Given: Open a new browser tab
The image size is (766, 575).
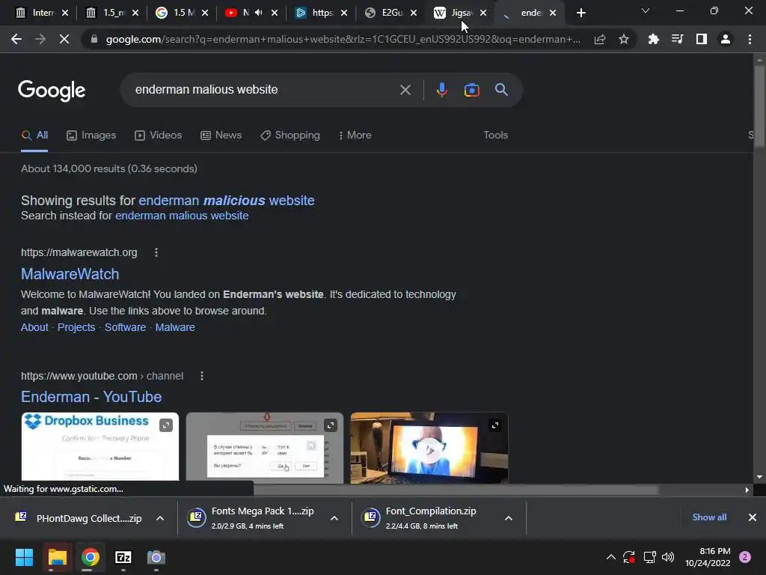Looking at the screenshot, I should [580, 13].
